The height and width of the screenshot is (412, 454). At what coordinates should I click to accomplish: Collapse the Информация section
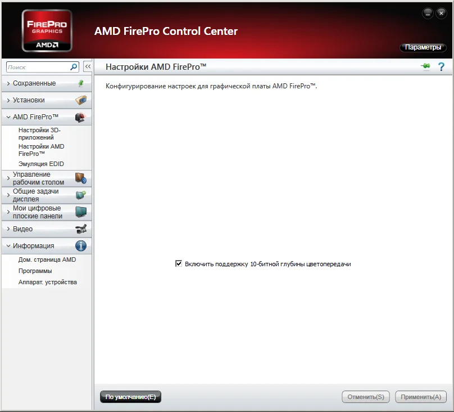click(x=8, y=246)
